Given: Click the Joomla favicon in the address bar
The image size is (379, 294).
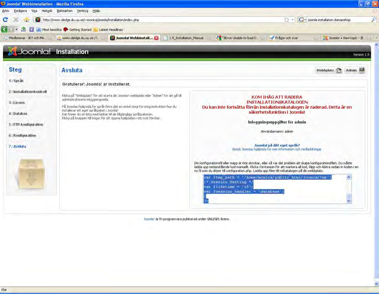Looking at the screenshot, I should 38,20.
